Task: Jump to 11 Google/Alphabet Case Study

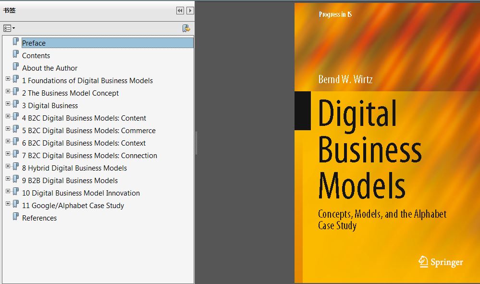Action: tap(73, 206)
